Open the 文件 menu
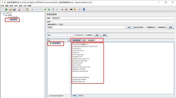Screen dimensions: 176x98 coord(2,6)
